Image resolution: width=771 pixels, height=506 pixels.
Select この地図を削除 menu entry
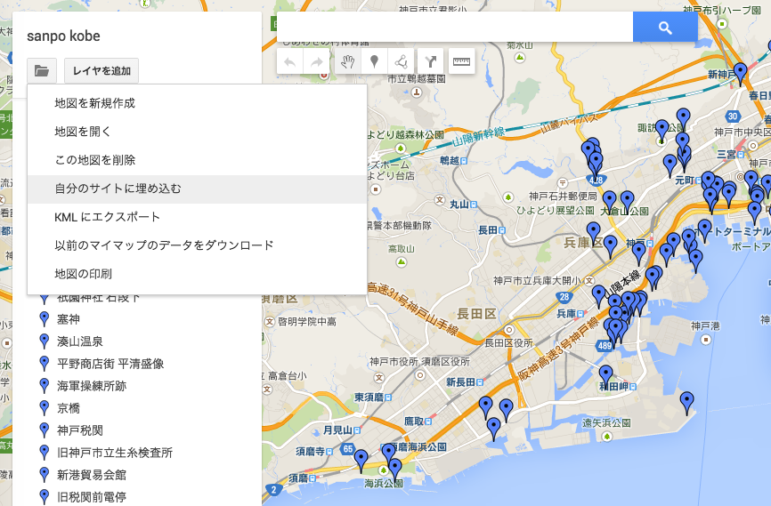(197, 160)
